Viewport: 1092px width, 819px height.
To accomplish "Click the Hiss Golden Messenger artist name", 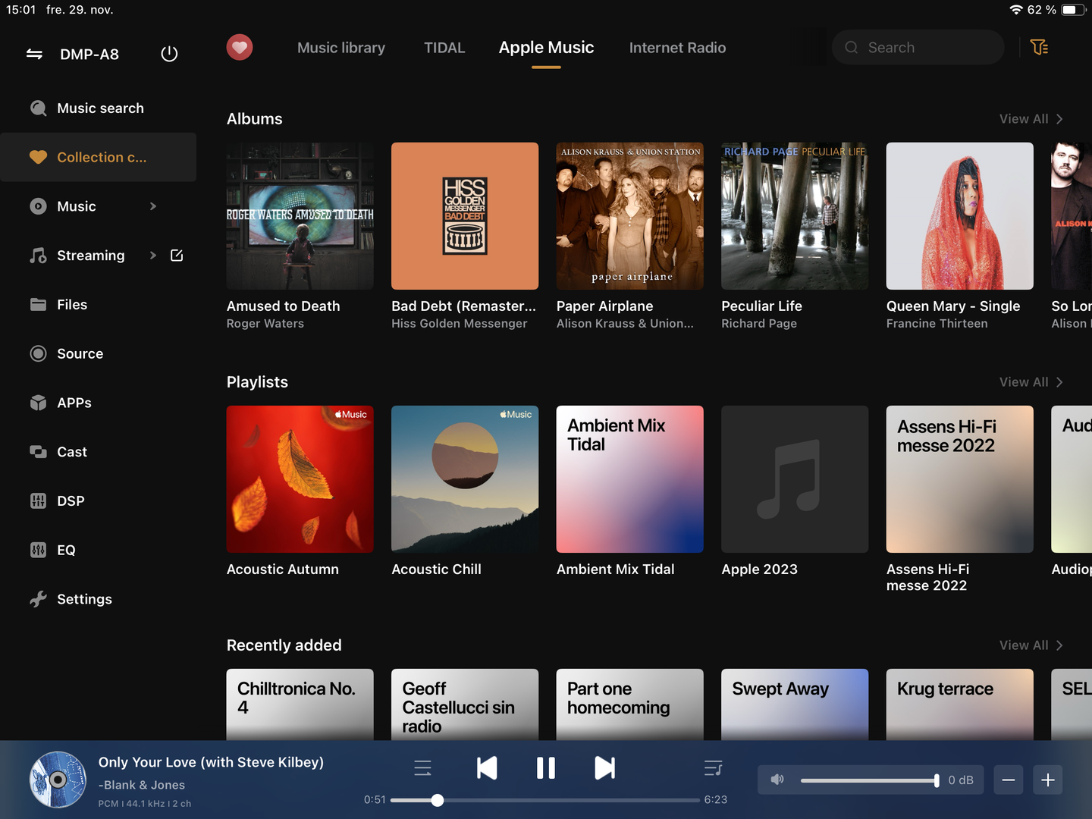I will pyautogui.click(x=460, y=324).
